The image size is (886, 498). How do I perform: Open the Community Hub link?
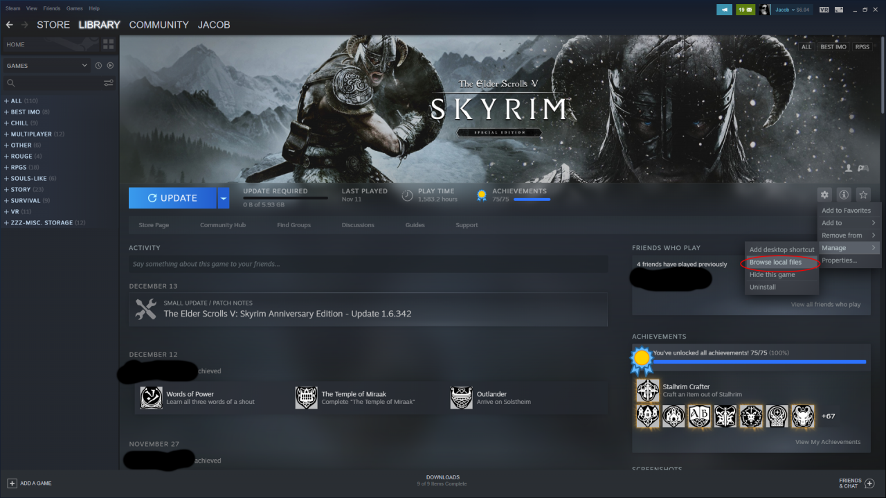[x=223, y=225]
